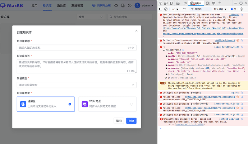Open the Network wifi icon tab
This screenshot has height=144, width=248.
click(x=214, y=3)
